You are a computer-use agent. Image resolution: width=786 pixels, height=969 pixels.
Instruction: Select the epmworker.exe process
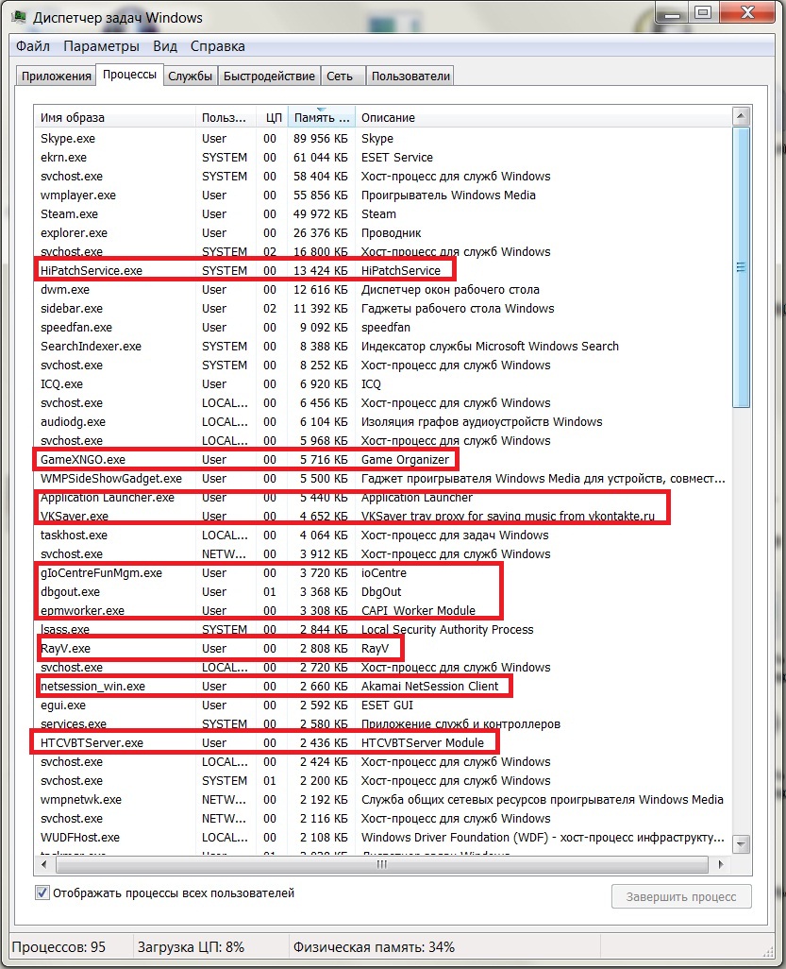point(383,611)
